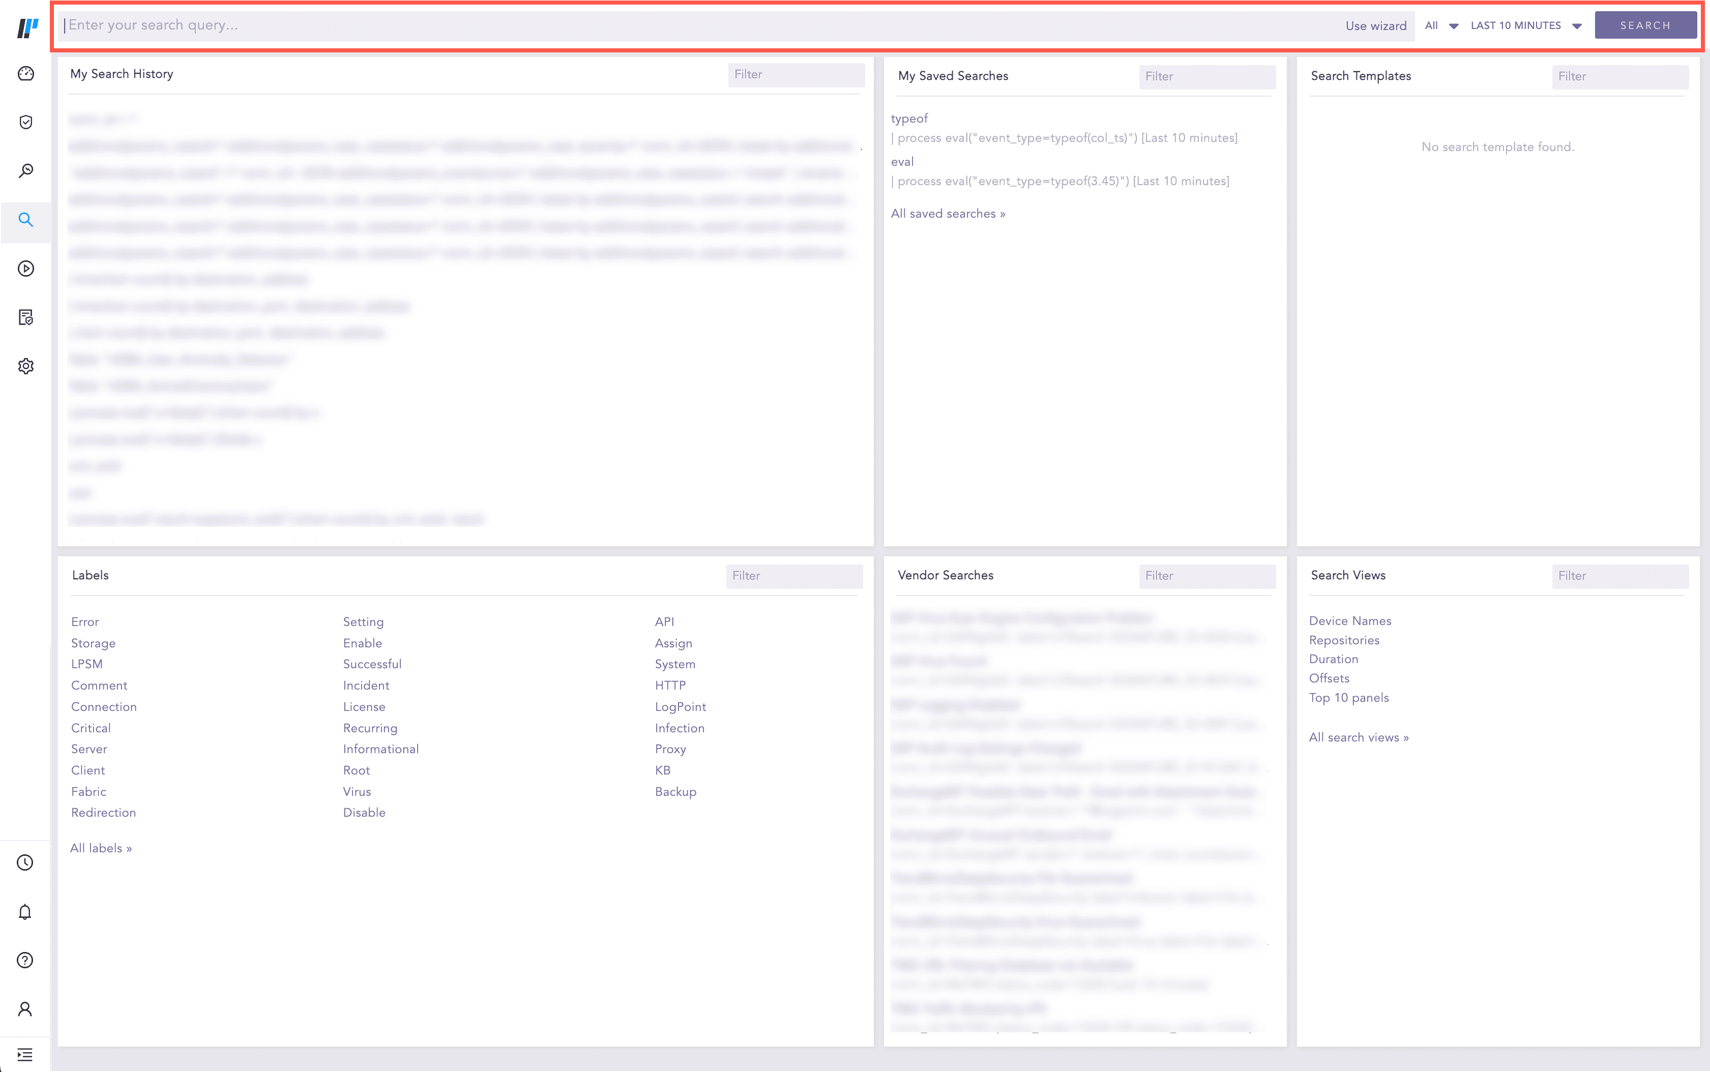Open the Settings gear in sidebar

pos(25,366)
